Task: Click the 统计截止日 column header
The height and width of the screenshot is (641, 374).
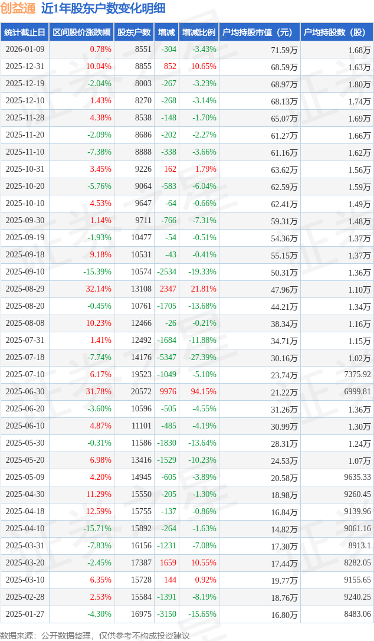Action: pyautogui.click(x=24, y=32)
